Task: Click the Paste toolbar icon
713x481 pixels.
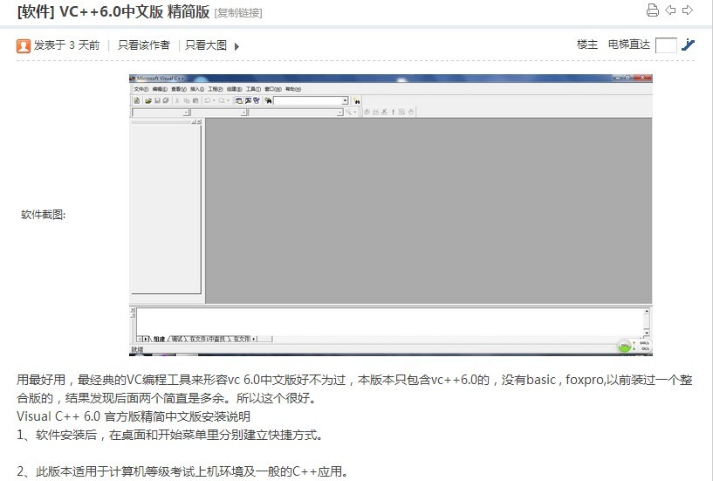Action: click(x=195, y=100)
